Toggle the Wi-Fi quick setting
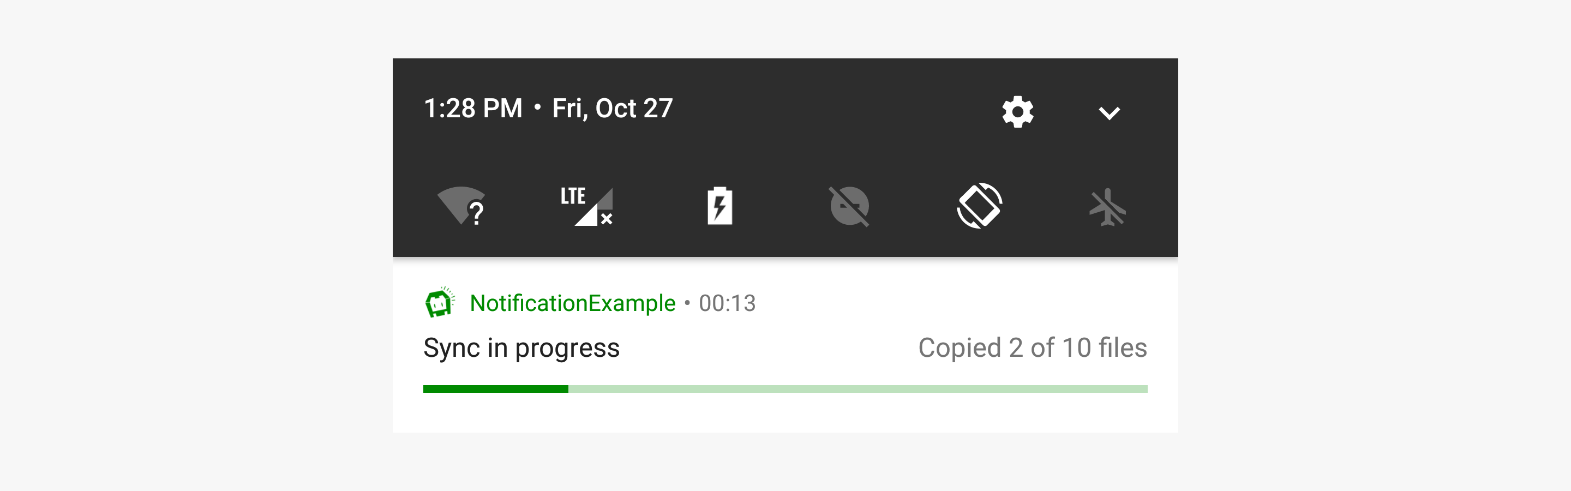This screenshot has width=1571, height=491. tap(461, 206)
